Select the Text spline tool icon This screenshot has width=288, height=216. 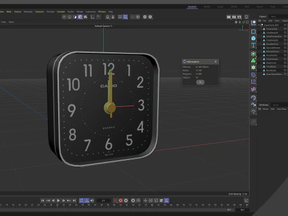pos(253,45)
